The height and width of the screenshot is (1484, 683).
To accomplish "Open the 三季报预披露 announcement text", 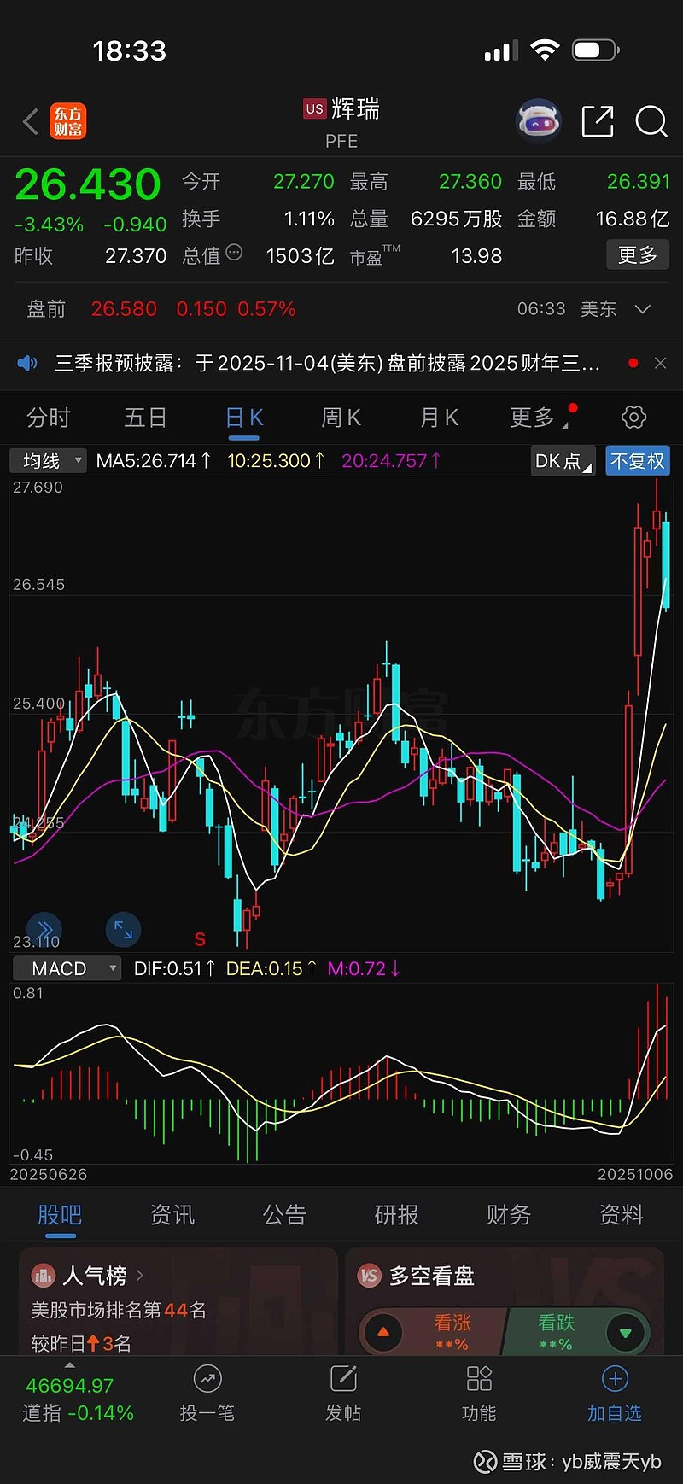I will coord(327,363).
